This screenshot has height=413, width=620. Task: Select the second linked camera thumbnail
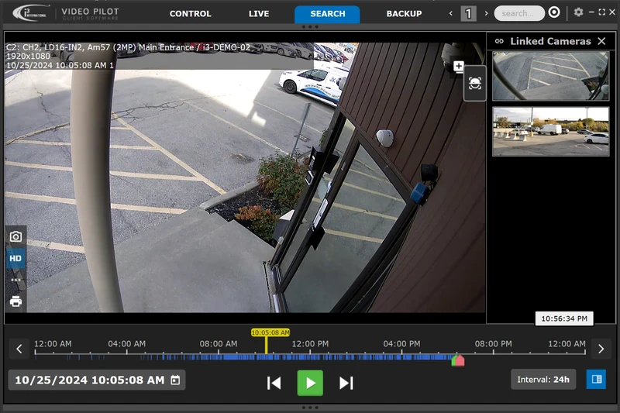[550, 131]
